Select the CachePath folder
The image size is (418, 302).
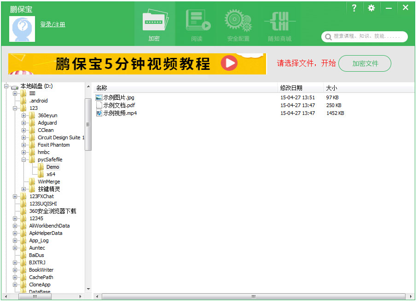(41, 277)
